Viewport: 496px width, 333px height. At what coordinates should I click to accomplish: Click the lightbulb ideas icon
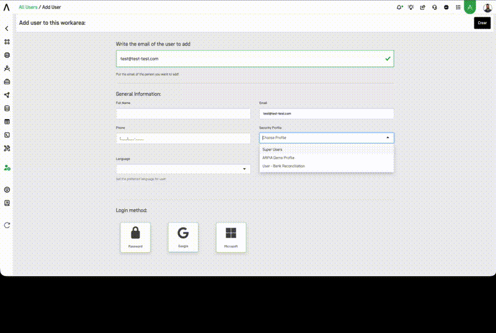click(411, 7)
